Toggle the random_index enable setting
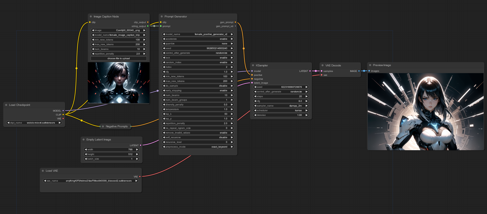Image resolution: width=487 pixels, height=214 pixels. (x=198, y=62)
